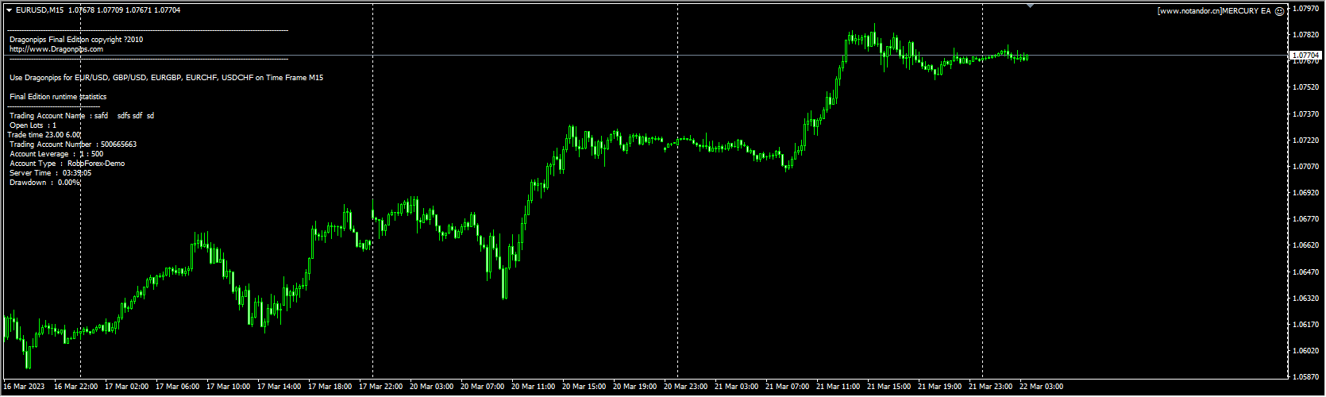Image resolution: width=1326 pixels, height=397 pixels.
Task: Click time axis label 16 Mar 2023
Action: (24, 387)
